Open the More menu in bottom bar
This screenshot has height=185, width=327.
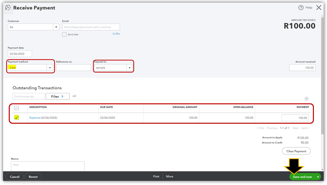[170, 177]
